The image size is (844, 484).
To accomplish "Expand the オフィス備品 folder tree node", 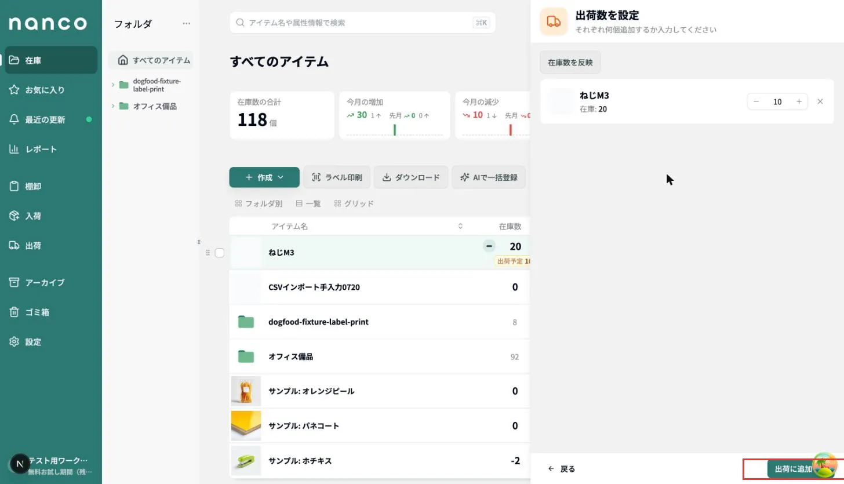I will 113,106.
